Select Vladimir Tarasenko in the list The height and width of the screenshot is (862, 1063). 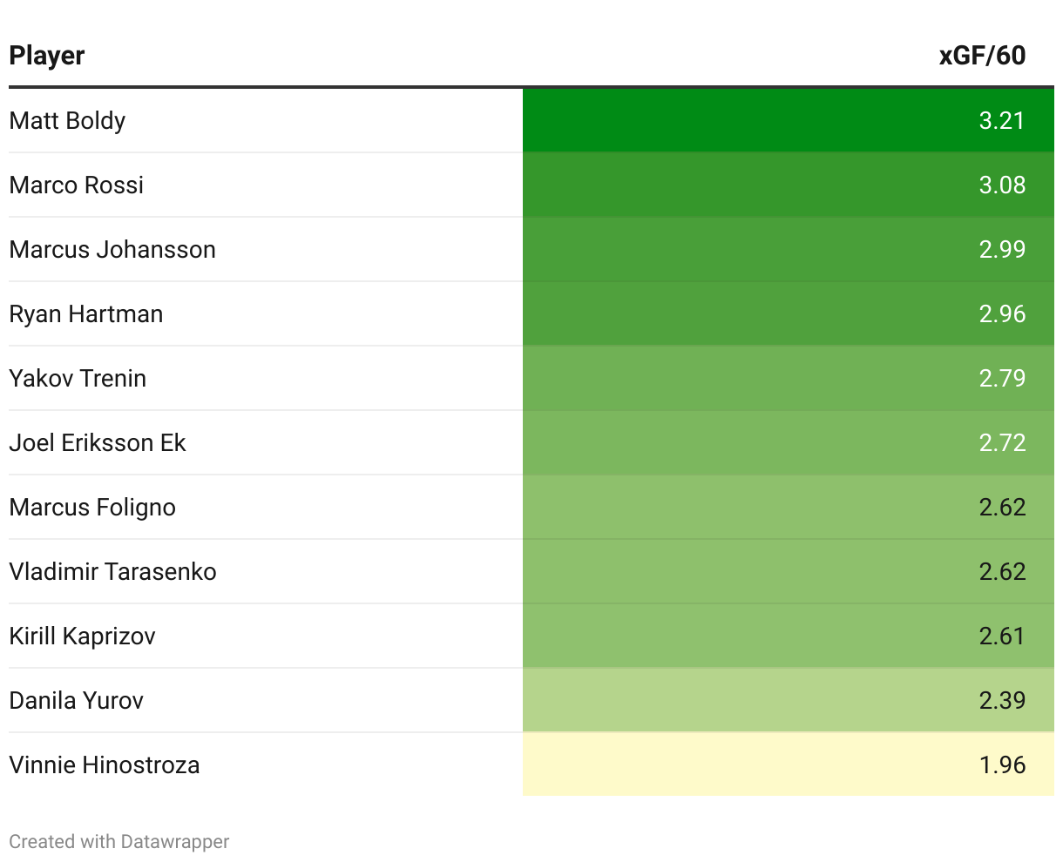tap(112, 571)
